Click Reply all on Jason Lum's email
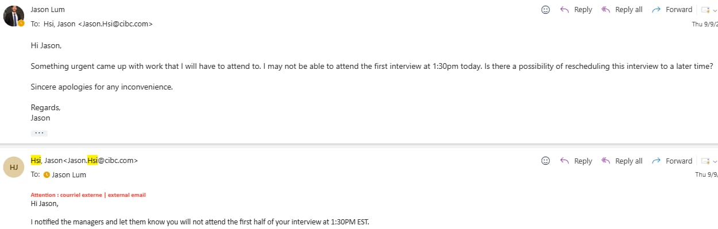Image resolution: width=718 pixels, height=229 pixels. coord(622,10)
